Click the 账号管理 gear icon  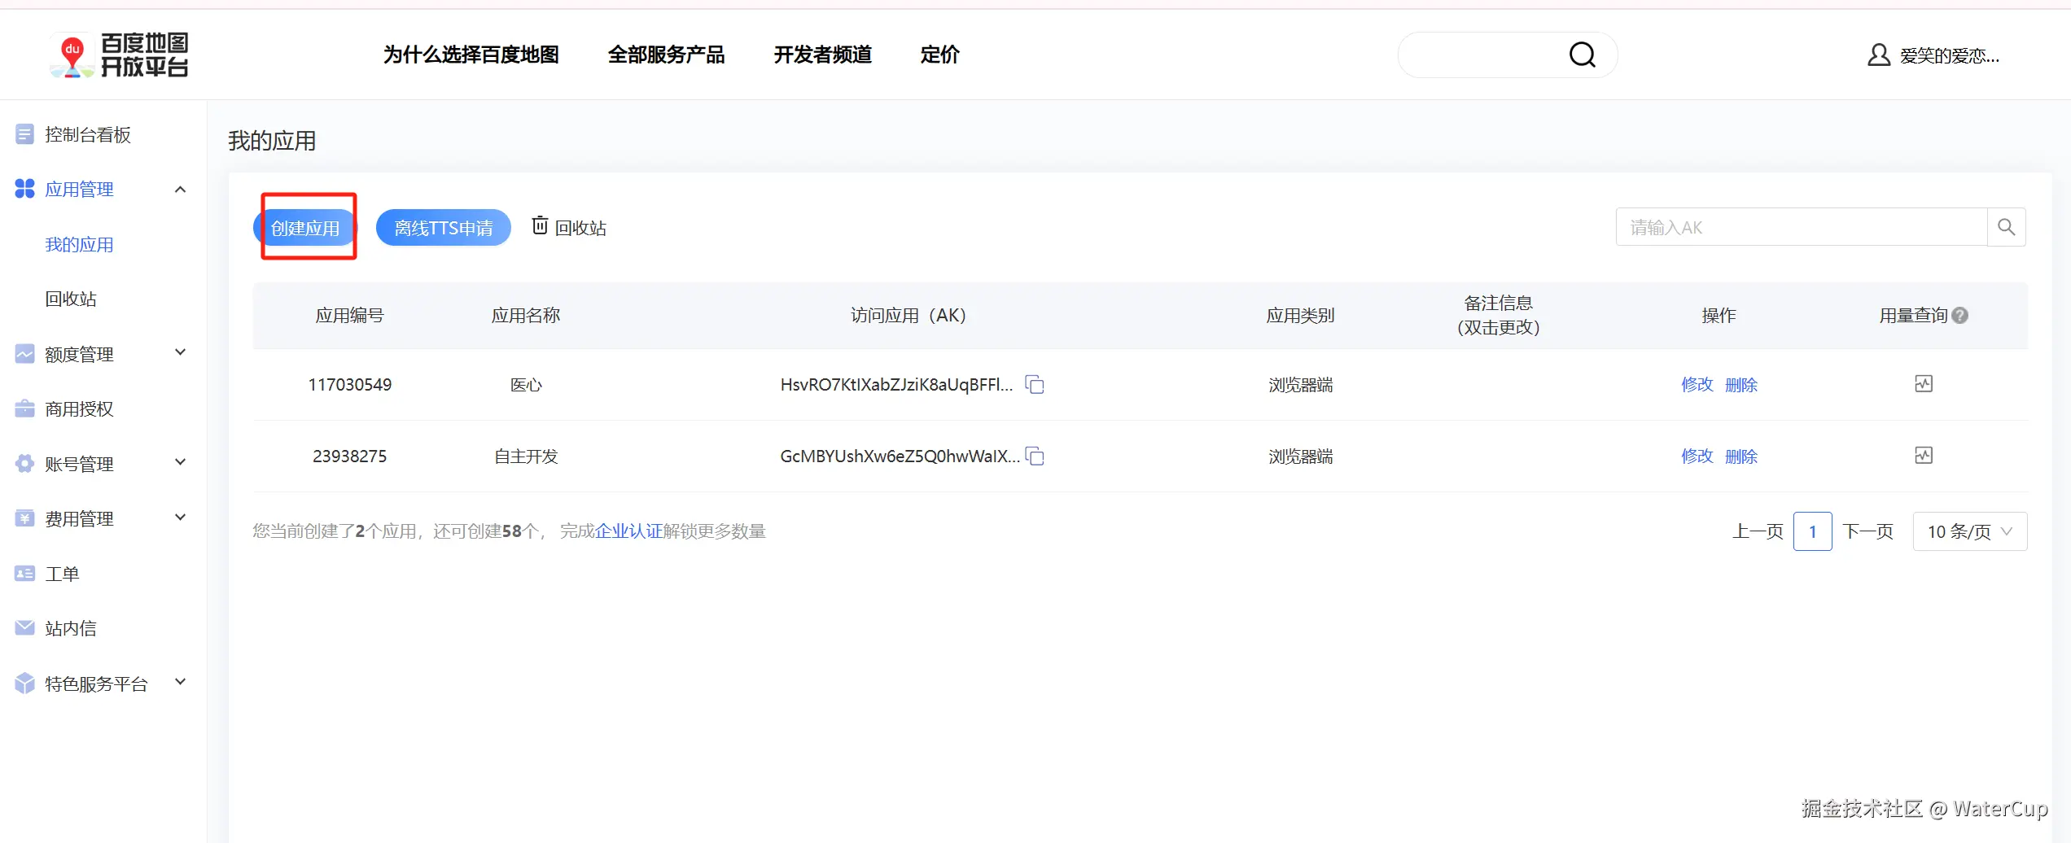point(24,464)
